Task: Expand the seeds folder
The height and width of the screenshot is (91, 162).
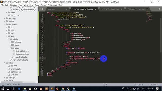Action: click(x=6, y=12)
